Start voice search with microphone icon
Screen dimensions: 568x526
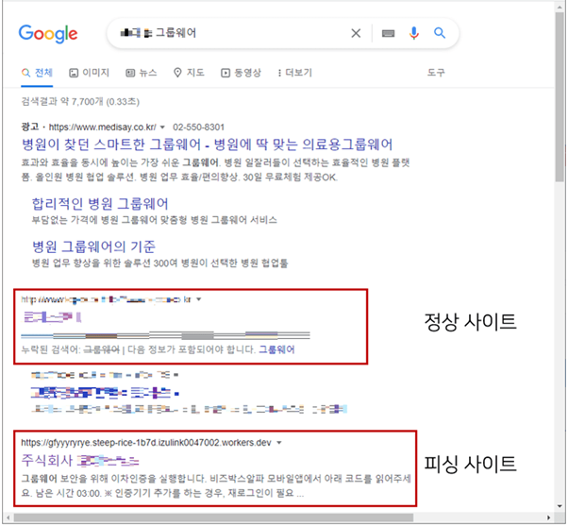tap(413, 33)
